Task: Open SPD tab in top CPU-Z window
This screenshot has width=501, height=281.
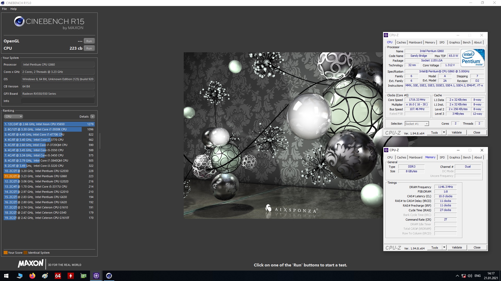Action: [x=442, y=42]
